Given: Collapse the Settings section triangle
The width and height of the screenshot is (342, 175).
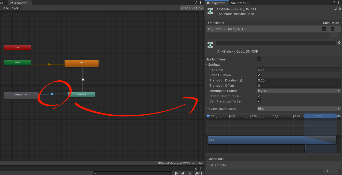Looking at the screenshot, I should click(x=207, y=65).
